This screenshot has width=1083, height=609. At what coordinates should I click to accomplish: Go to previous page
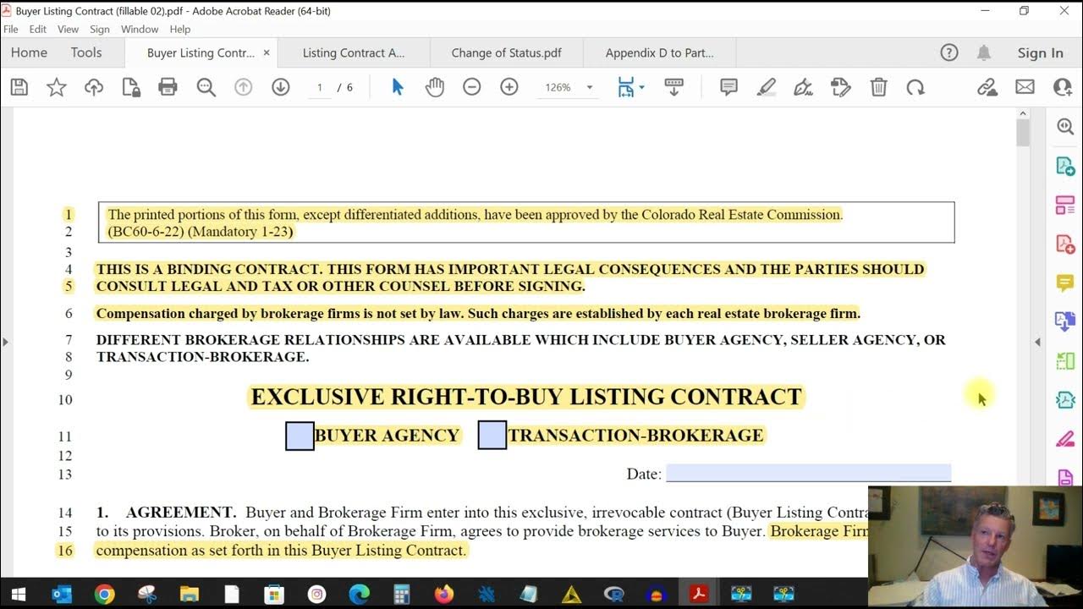[243, 87]
